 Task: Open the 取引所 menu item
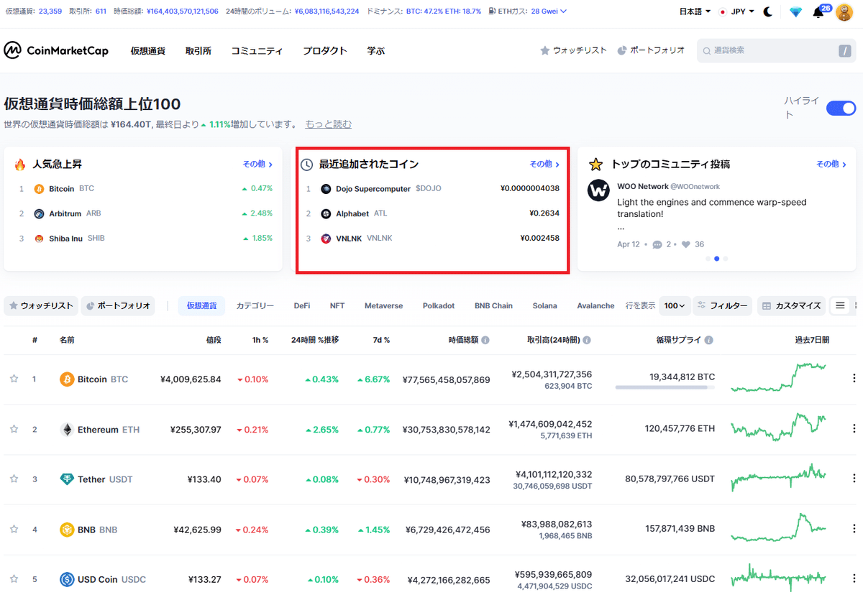198,50
